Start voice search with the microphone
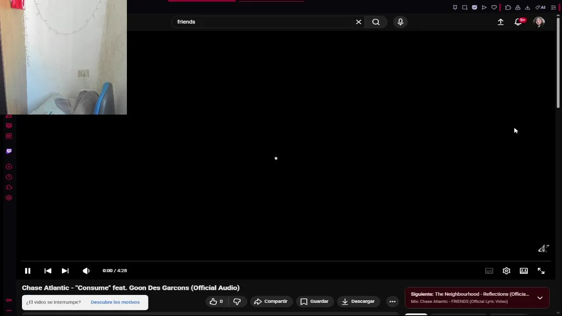This screenshot has height=316, width=562. tap(400, 22)
